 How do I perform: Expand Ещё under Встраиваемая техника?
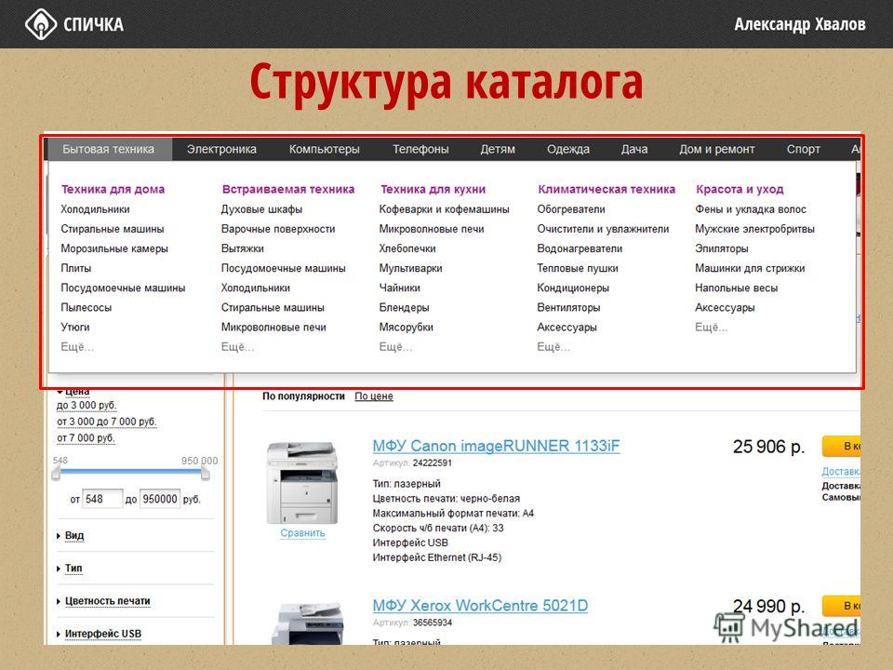coord(237,347)
